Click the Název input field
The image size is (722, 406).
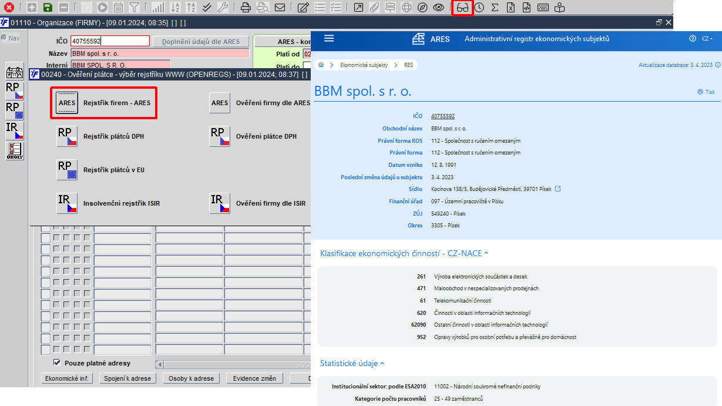[x=160, y=53]
